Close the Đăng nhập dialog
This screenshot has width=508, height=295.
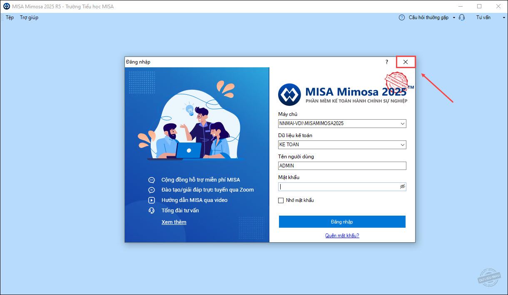tap(406, 62)
